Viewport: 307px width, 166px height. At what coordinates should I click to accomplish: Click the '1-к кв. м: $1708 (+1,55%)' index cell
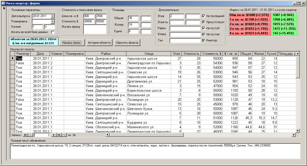click(250, 20)
